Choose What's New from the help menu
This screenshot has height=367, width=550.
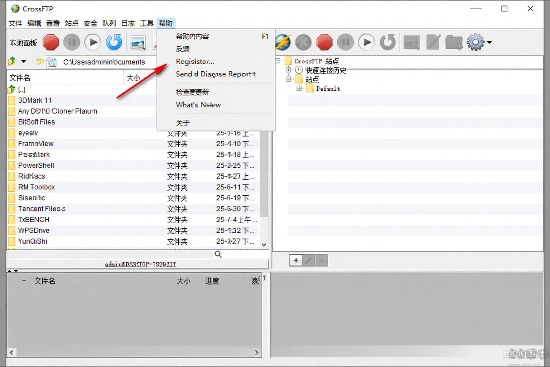click(216, 105)
